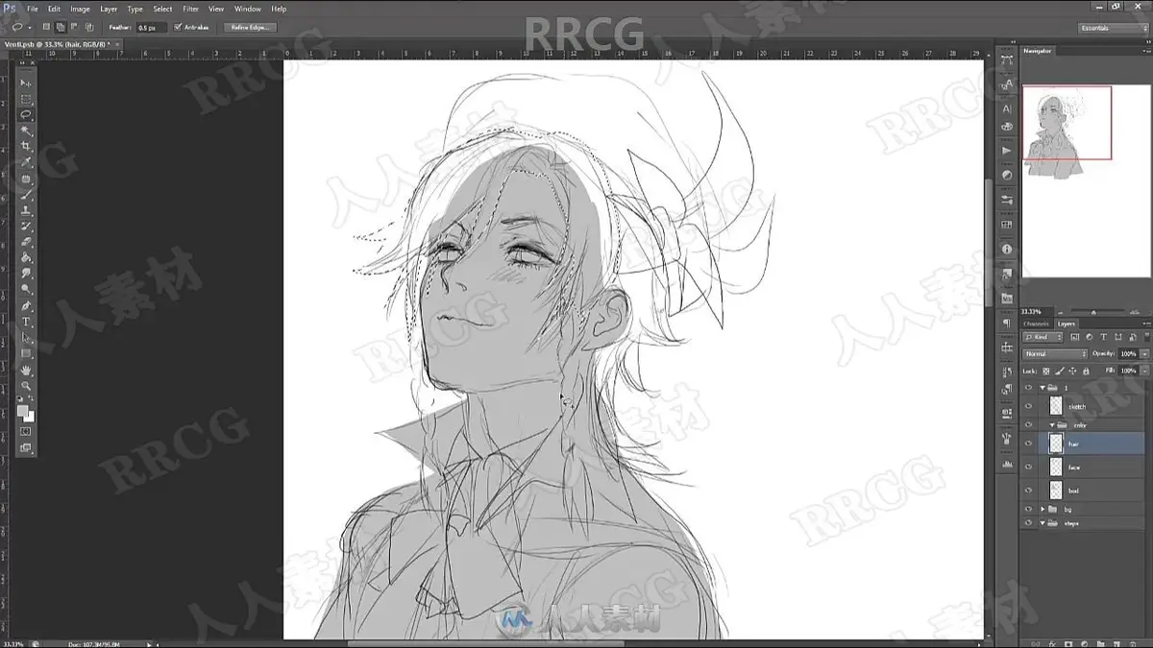The height and width of the screenshot is (648, 1153).
Task: Select the Eyedropper tool
Action: click(x=26, y=163)
